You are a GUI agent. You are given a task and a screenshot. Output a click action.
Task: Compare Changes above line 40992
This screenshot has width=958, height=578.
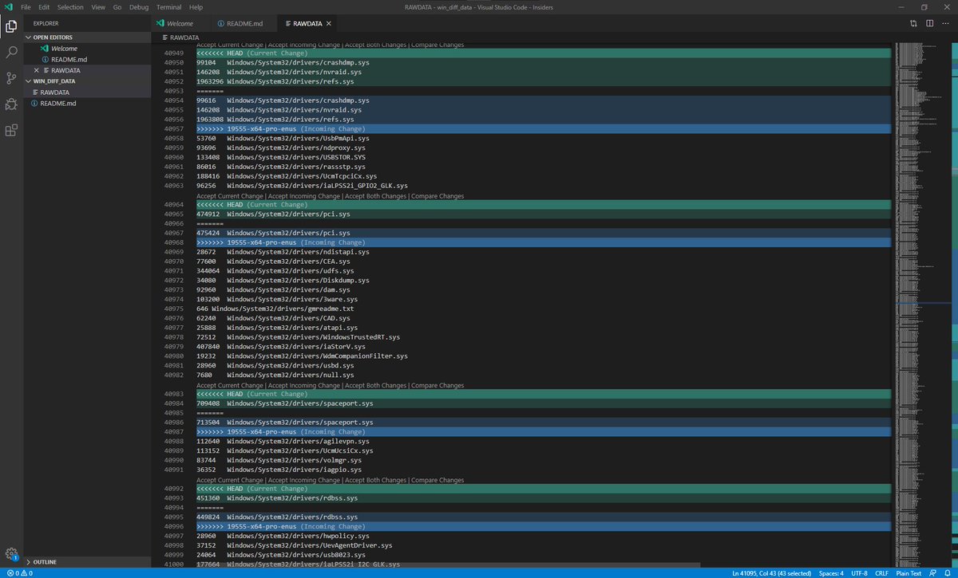[x=437, y=480]
